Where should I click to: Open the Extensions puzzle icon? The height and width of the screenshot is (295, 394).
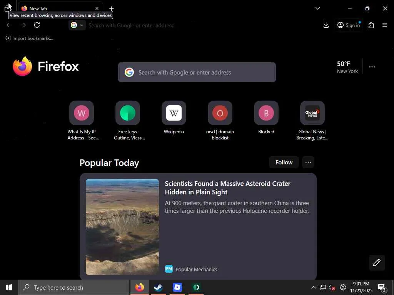371,25
